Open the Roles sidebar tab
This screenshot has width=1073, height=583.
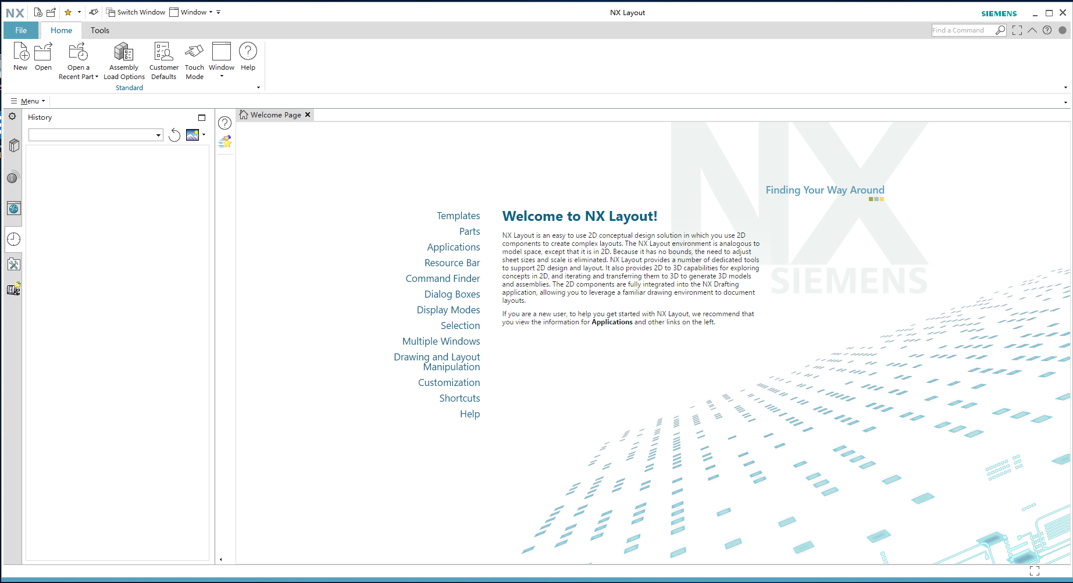[14, 289]
